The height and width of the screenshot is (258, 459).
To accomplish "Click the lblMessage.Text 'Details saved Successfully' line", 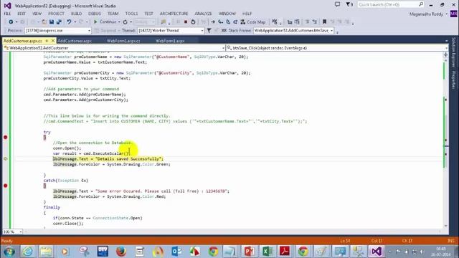I will click(x=108, y=159).
